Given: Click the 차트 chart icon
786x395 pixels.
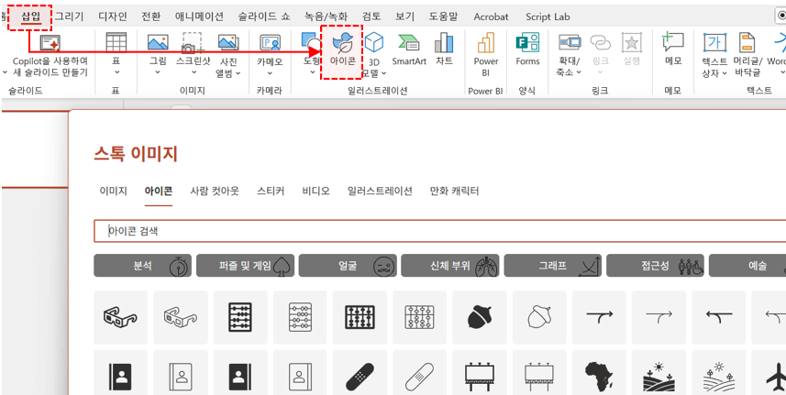Looking at the screenshot, I should [x=444, y=42].
